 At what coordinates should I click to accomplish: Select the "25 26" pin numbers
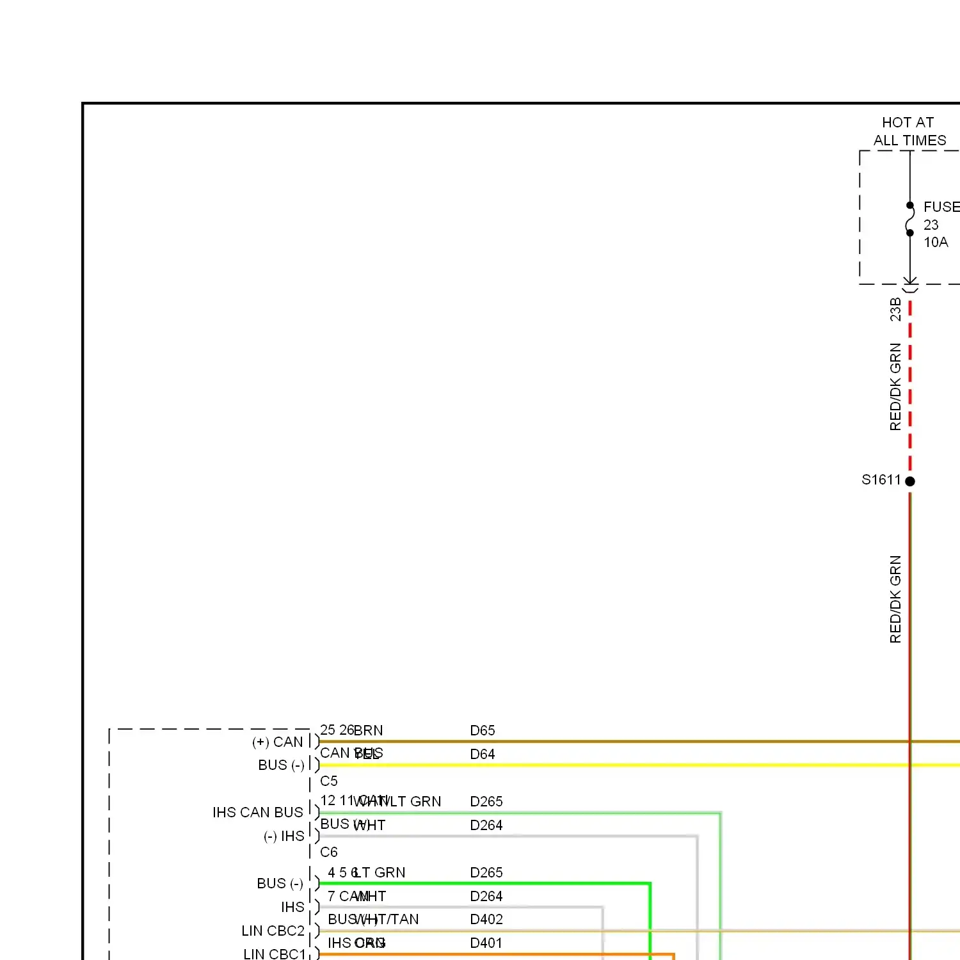(337, 730)
